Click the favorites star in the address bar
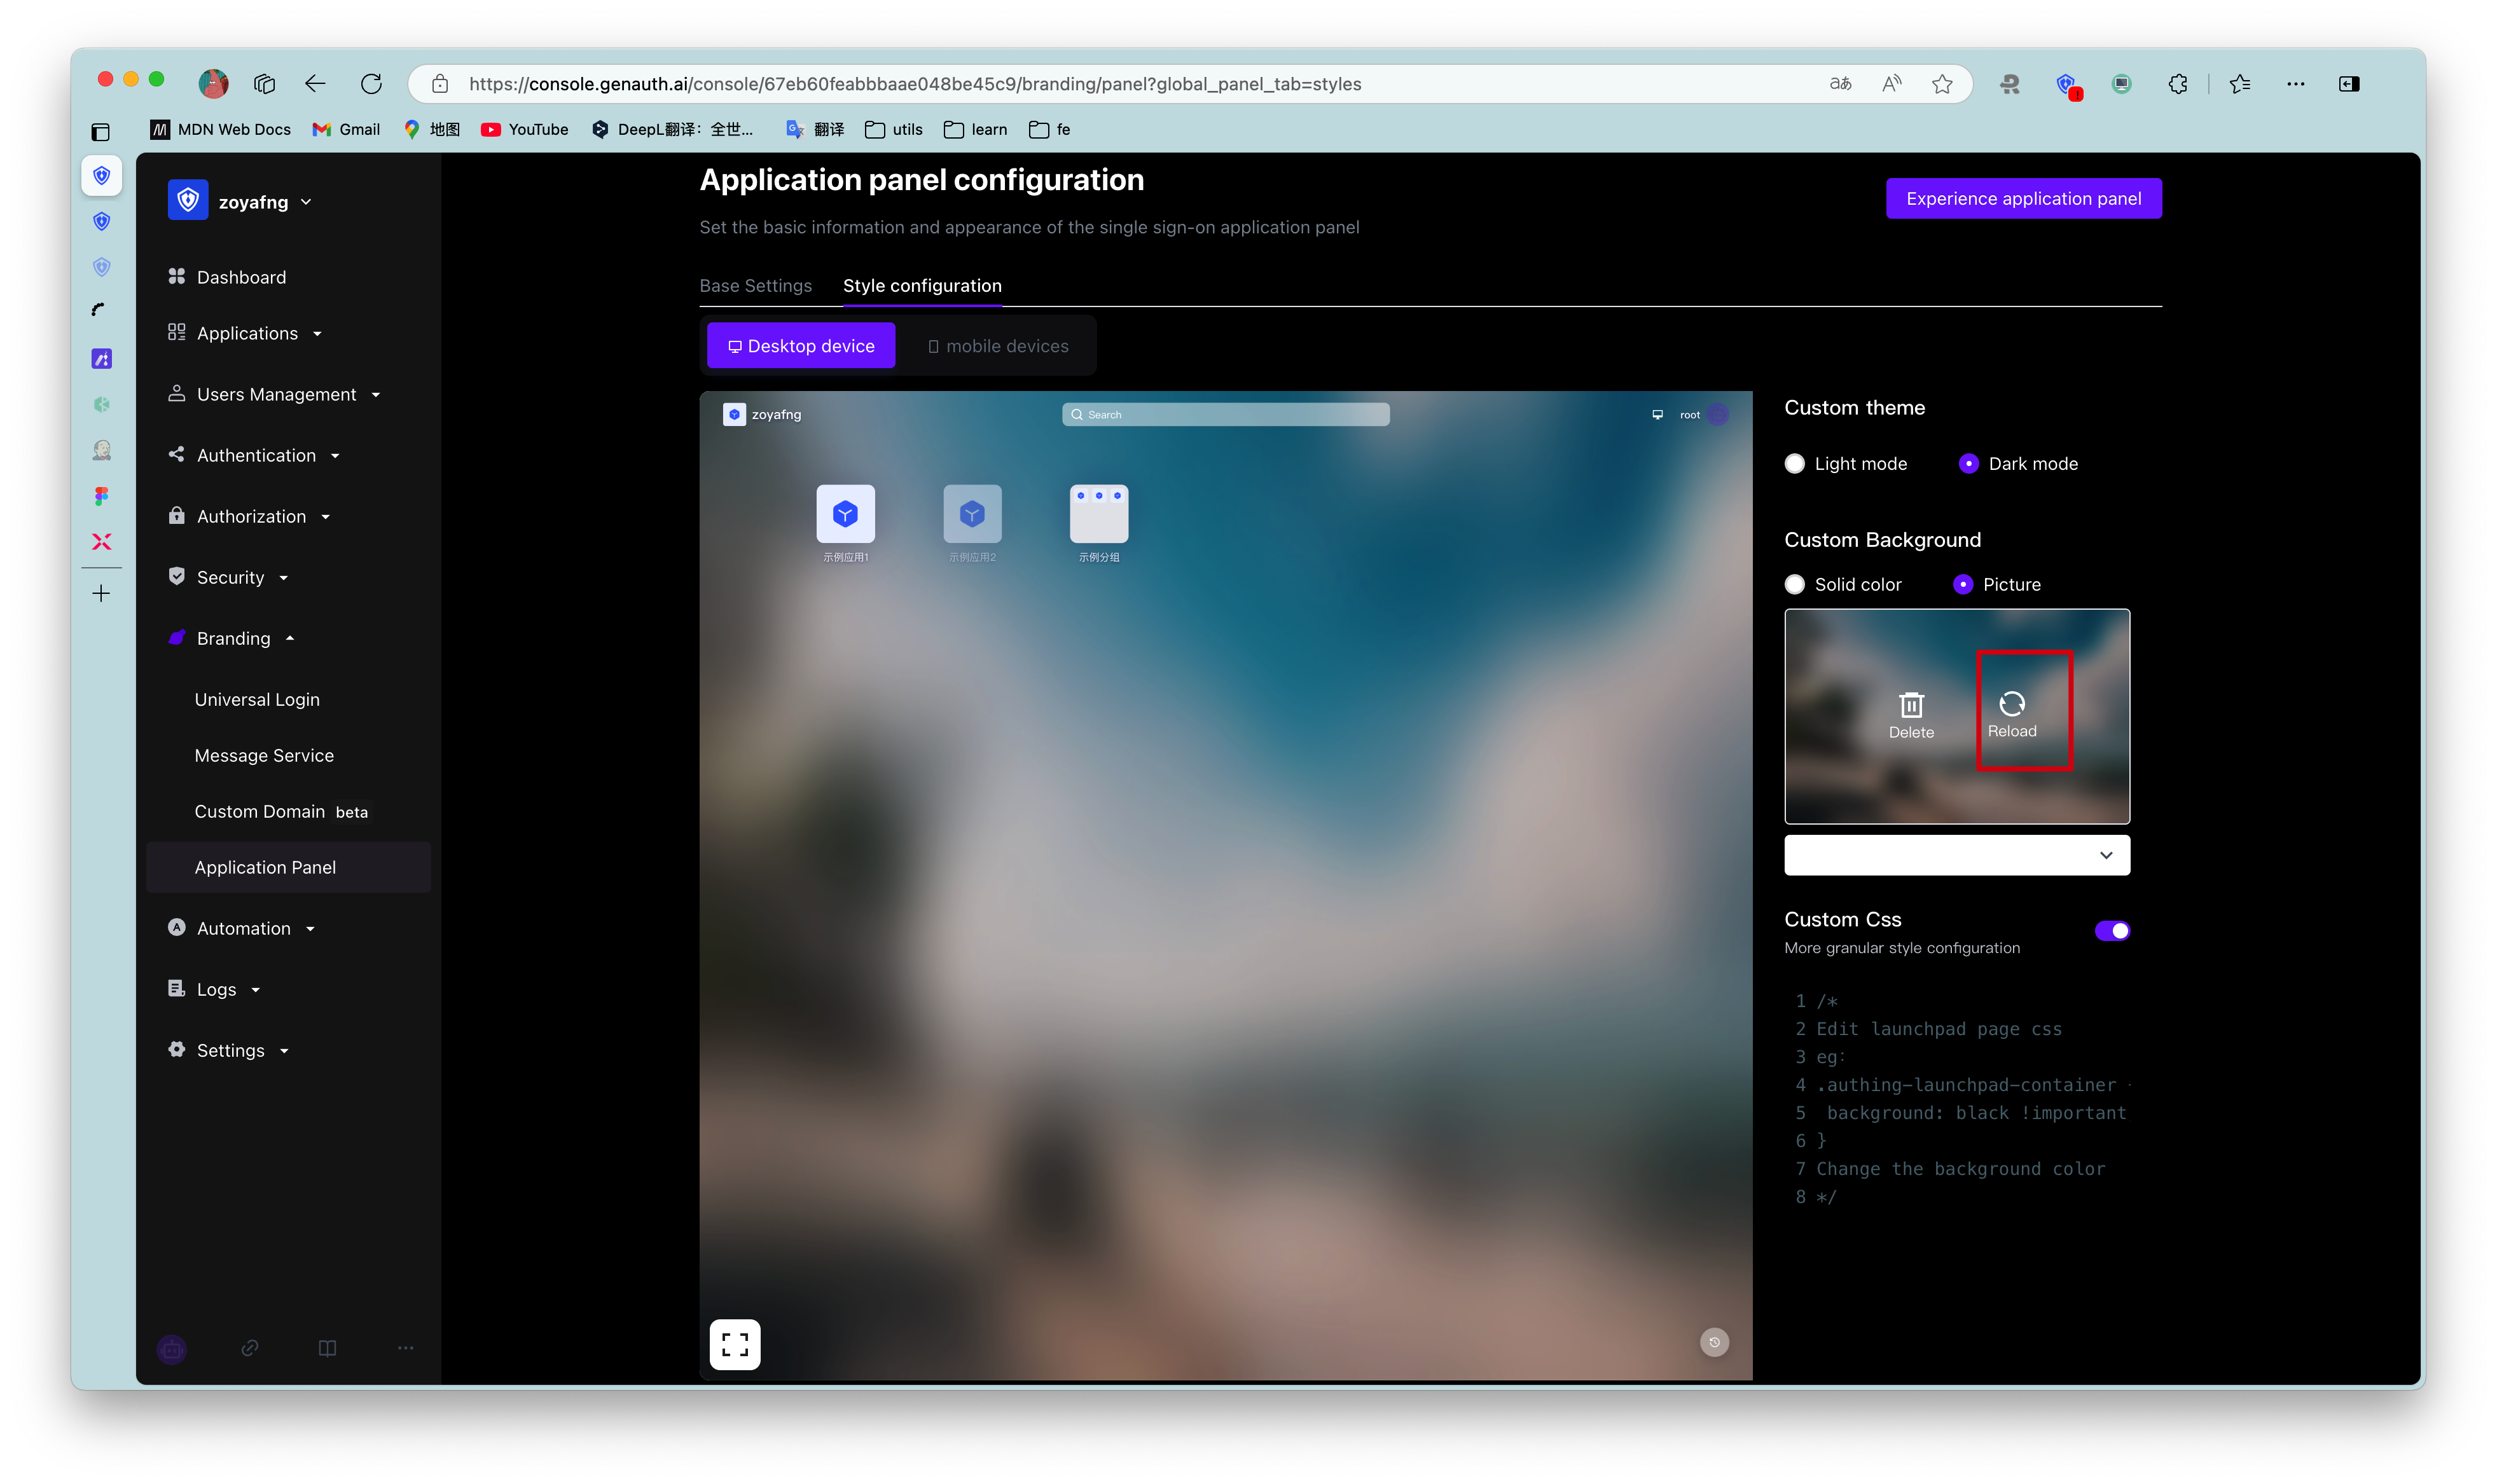This screenshot has width=2497, height=1484. point(1942,84)
